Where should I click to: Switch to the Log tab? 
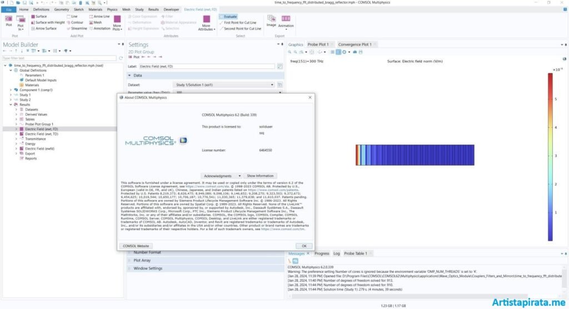pos(336,253)
